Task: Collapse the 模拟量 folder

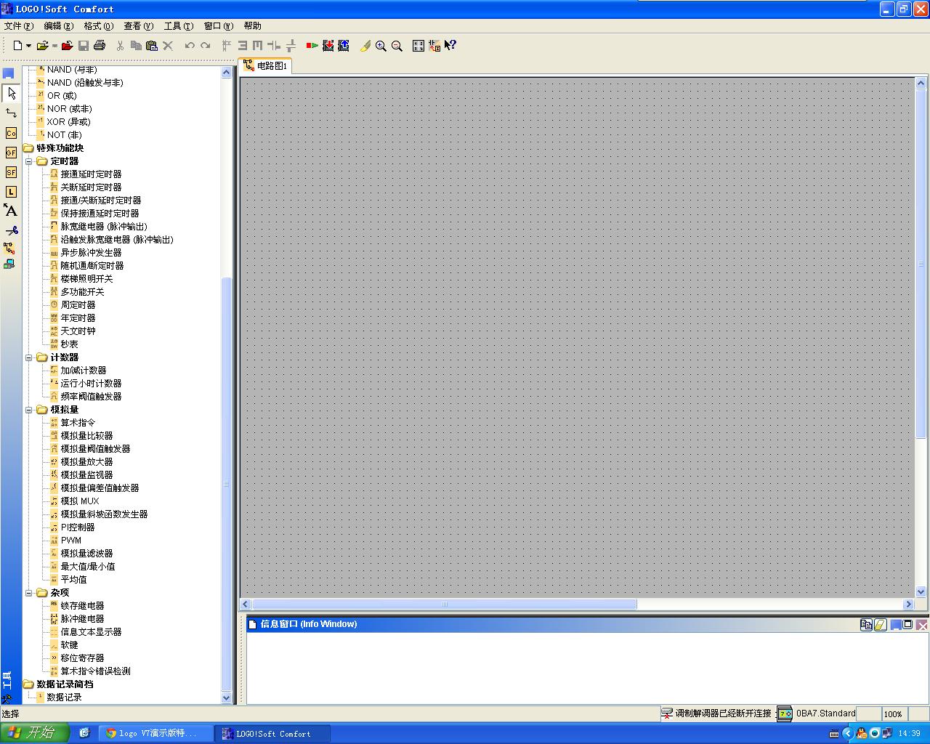Action: point(29,410)
